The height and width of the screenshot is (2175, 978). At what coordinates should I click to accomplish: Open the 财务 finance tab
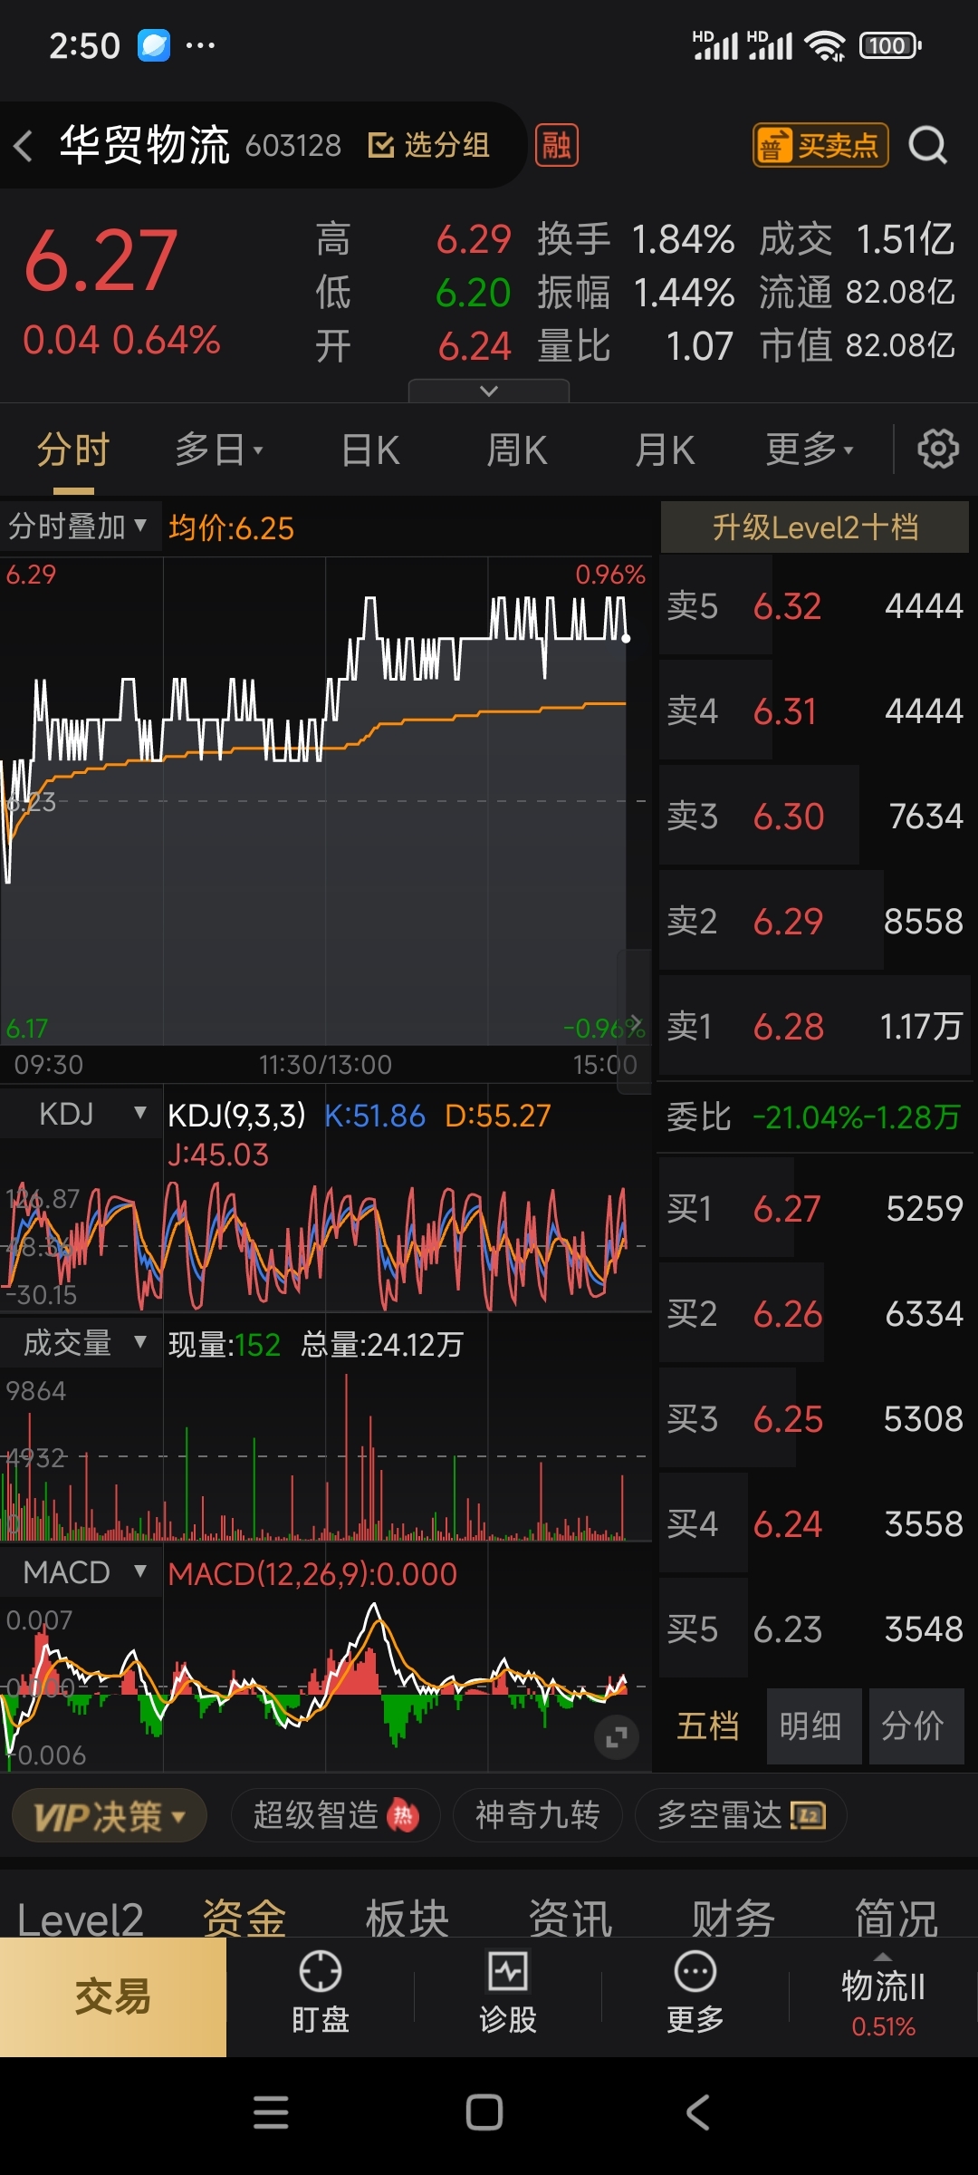(x=733, y=1918)
